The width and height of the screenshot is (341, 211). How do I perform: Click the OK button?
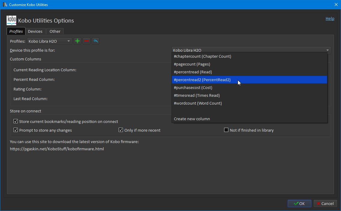click(x=300, y=203)
